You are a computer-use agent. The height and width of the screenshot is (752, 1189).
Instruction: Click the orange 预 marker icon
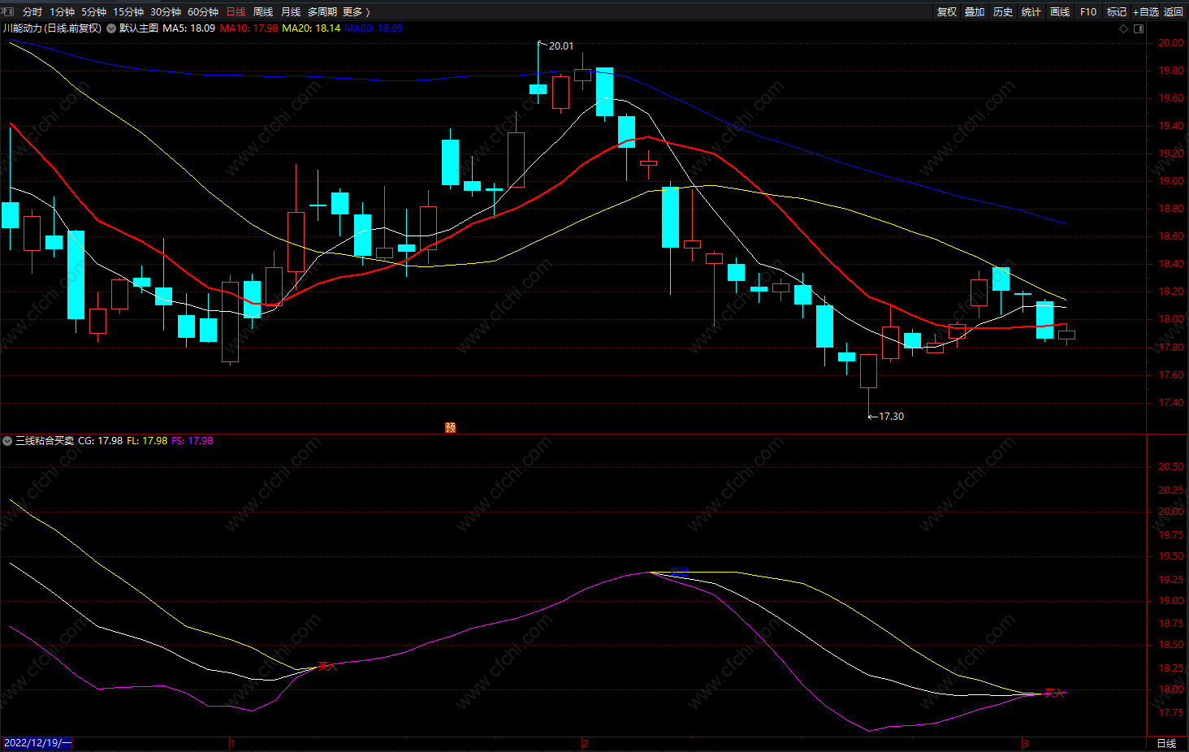pyautogui.click(x=451, y=428)
